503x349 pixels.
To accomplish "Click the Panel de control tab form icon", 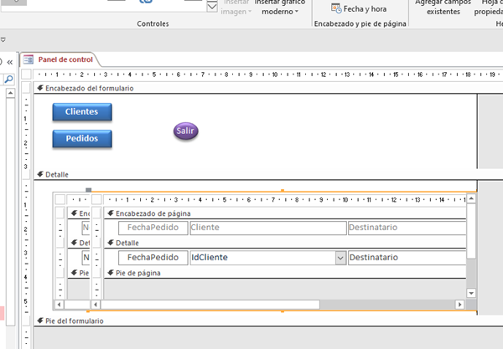I will point(29,59).
